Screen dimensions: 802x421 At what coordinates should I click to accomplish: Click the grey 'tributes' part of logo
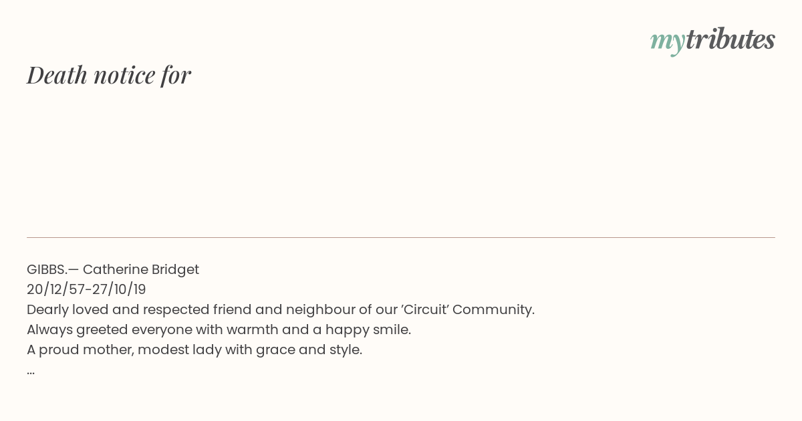point(730,39)
